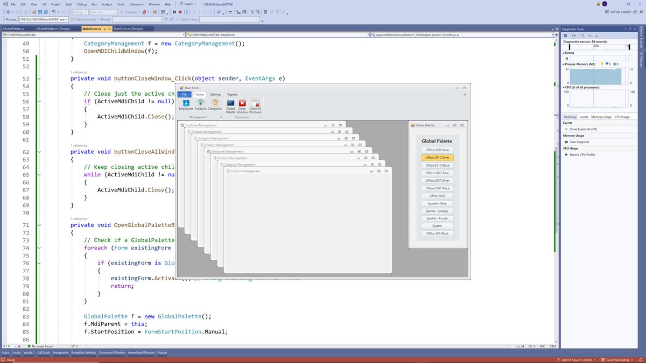
Task: Pause events using the Events pause icon
Action: click(x=566, y=58)
